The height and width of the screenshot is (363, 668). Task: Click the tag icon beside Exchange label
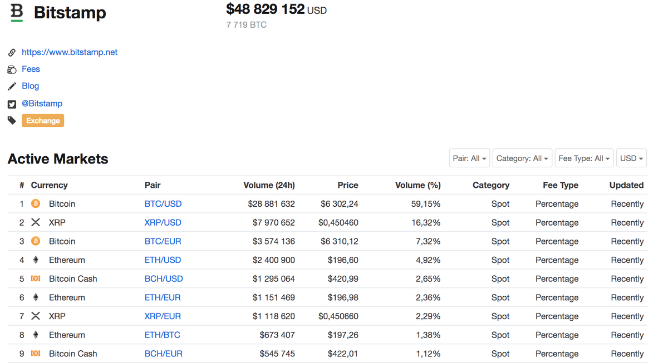point(12,121)
